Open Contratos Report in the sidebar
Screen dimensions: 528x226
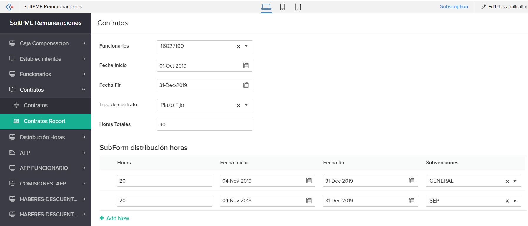pyautogui.click(x=44, y=121)
